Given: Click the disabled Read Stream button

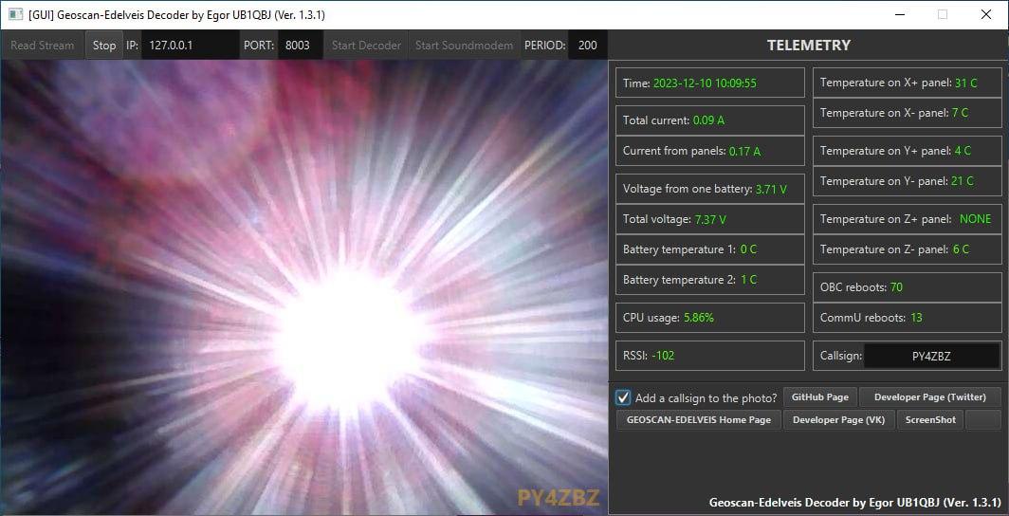Looking at the screenshot, I should coord(43,46).
